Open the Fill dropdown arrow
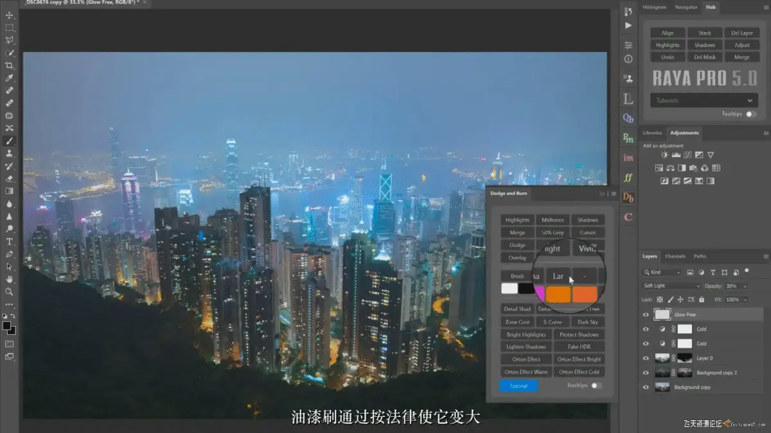 [x=745, y=300]
